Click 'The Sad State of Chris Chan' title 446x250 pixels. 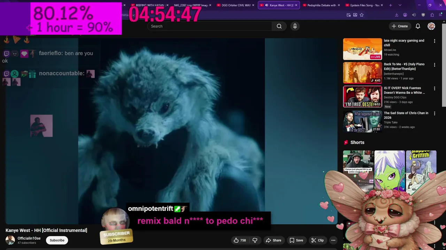pyautogui.click(x=406, y=115)
